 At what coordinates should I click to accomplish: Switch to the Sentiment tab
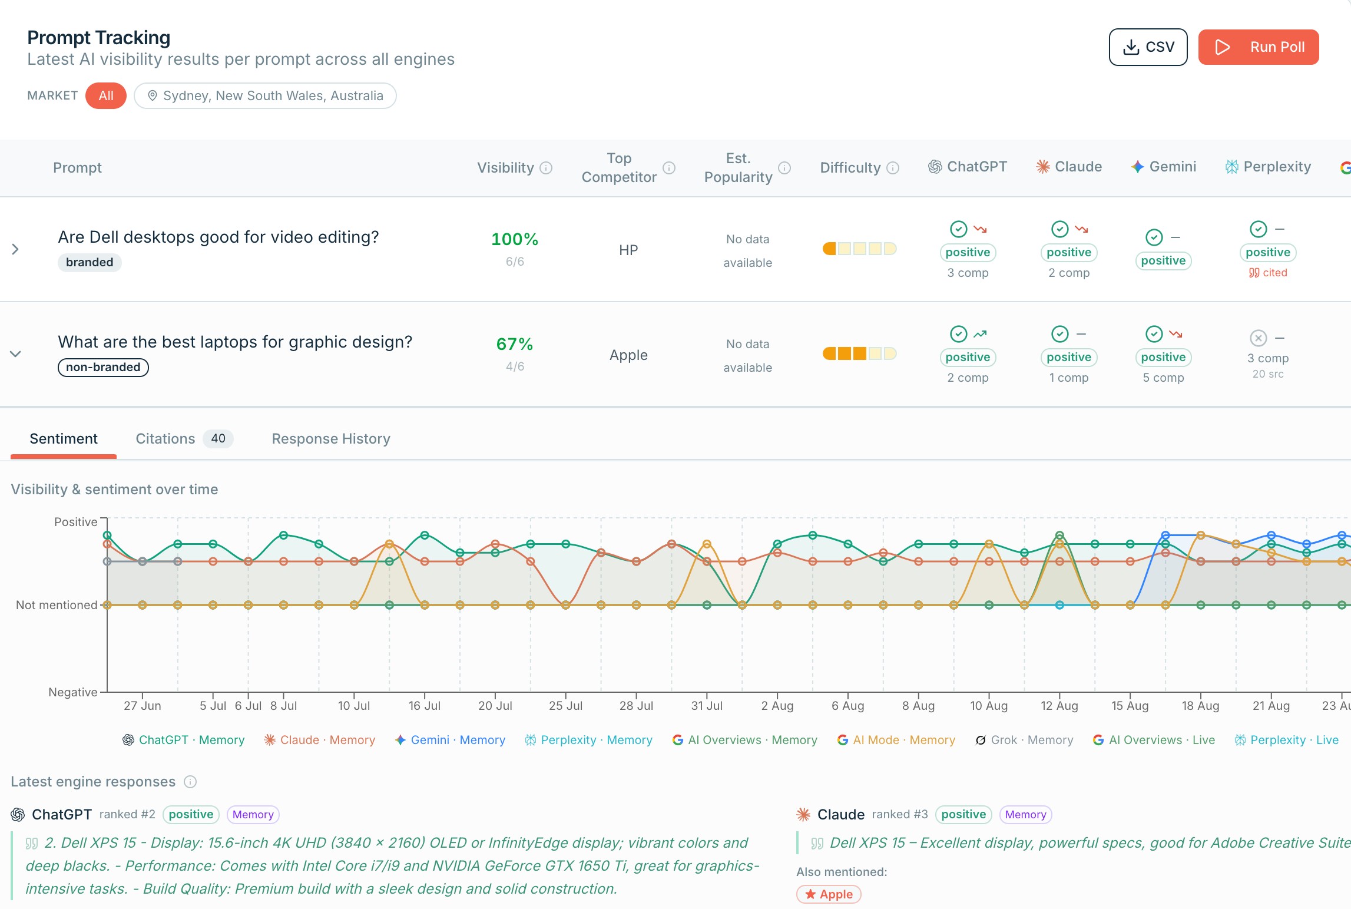click(64, 439)
